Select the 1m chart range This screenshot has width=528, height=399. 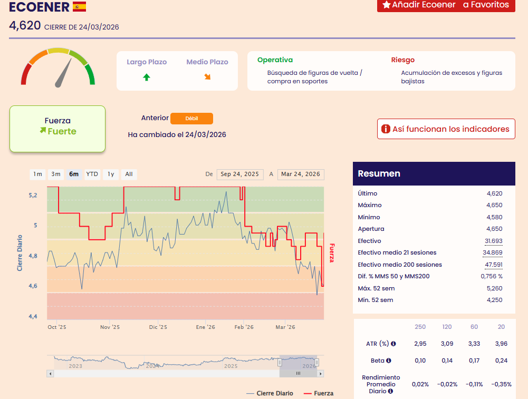pyautogui.click(x=38, y=174)
